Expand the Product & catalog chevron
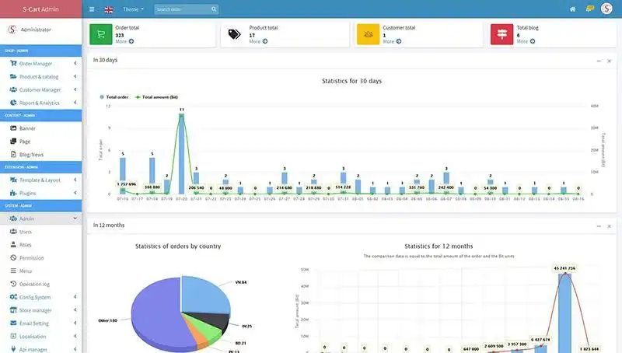 click(x=75, y=76)
